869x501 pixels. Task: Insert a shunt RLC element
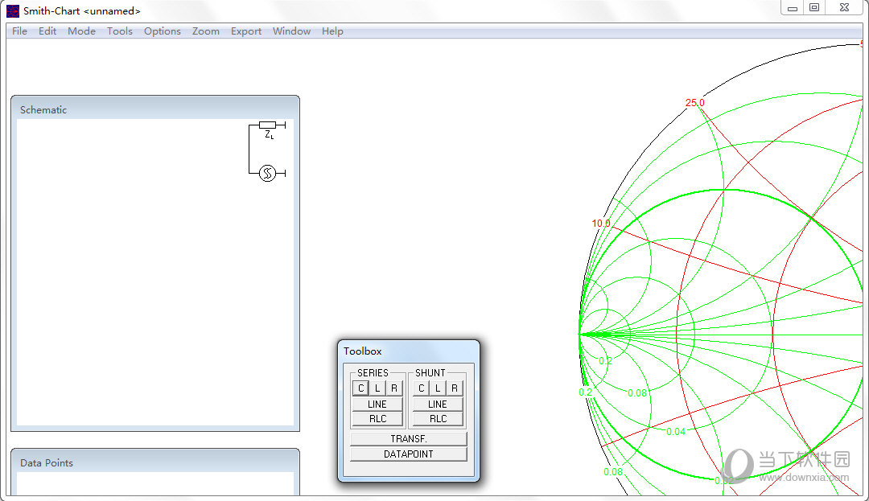[x=438, y=419]
